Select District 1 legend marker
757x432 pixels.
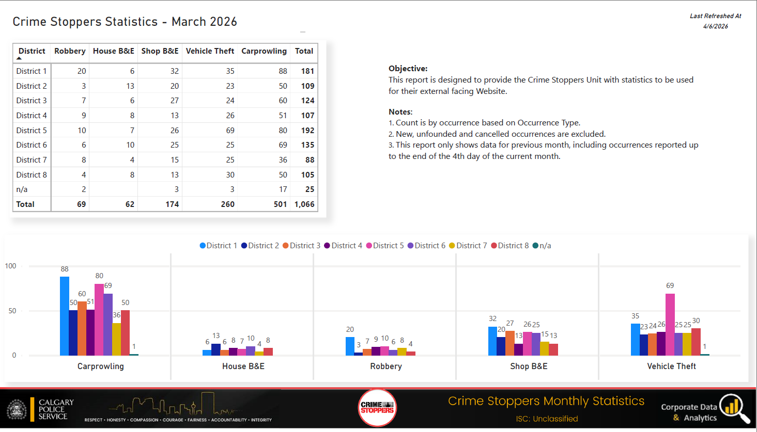203,246
